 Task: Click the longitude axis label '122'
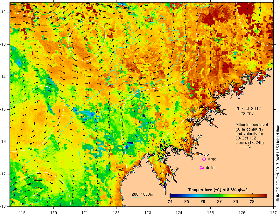coord(116,213)
